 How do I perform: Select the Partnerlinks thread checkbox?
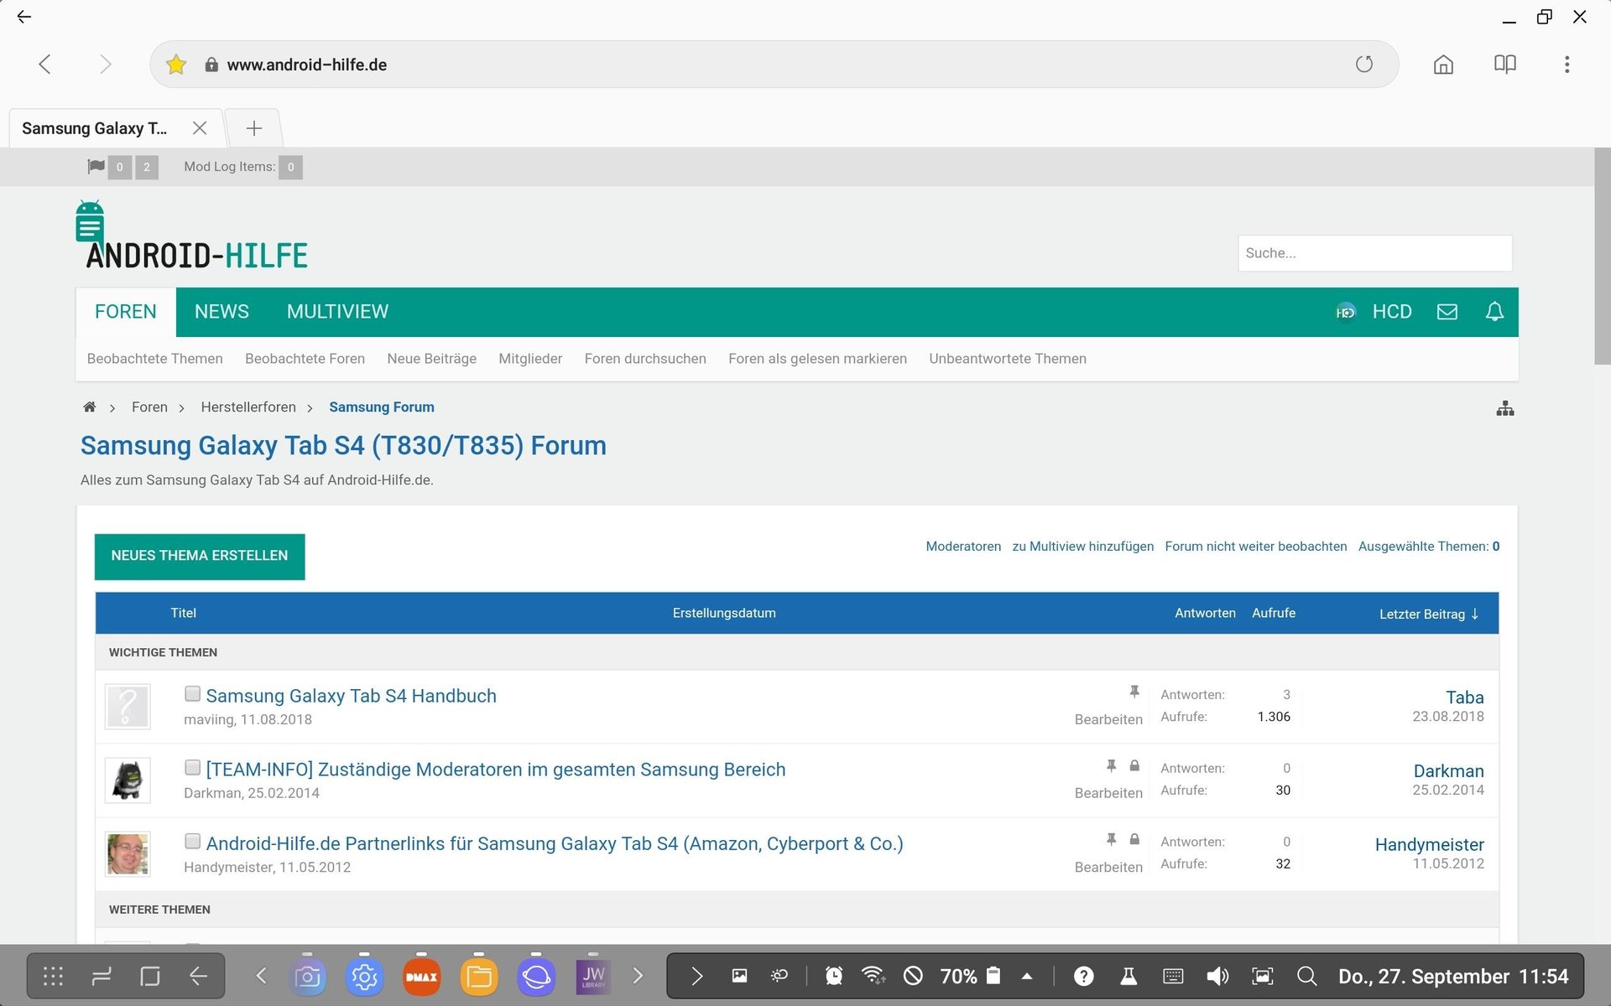click(x=192, y=842)
